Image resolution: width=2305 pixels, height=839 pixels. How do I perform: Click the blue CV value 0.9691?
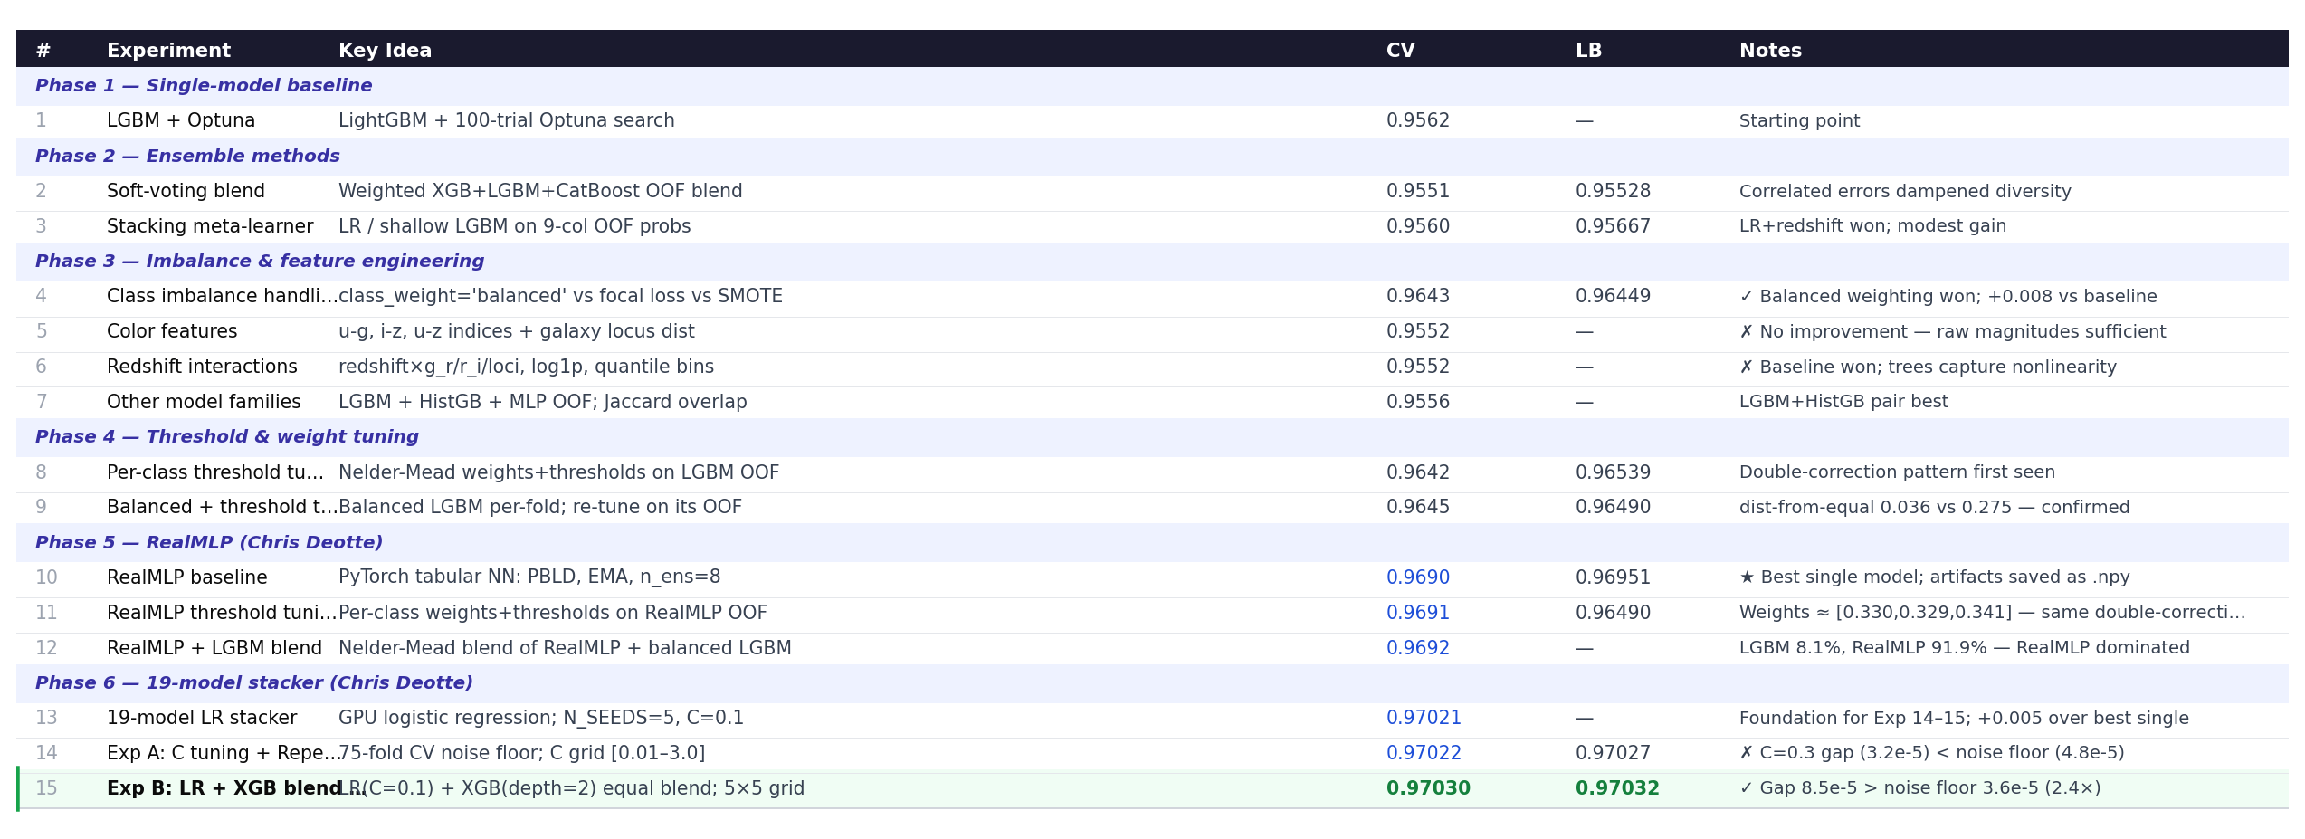[1418, 613]
